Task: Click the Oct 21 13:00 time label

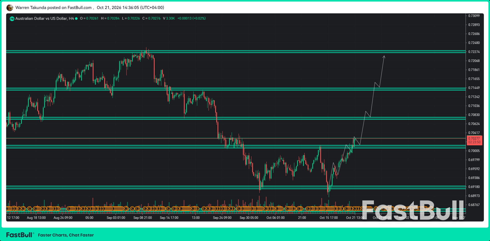Action: pyautogui.click(x=355, y=218)
